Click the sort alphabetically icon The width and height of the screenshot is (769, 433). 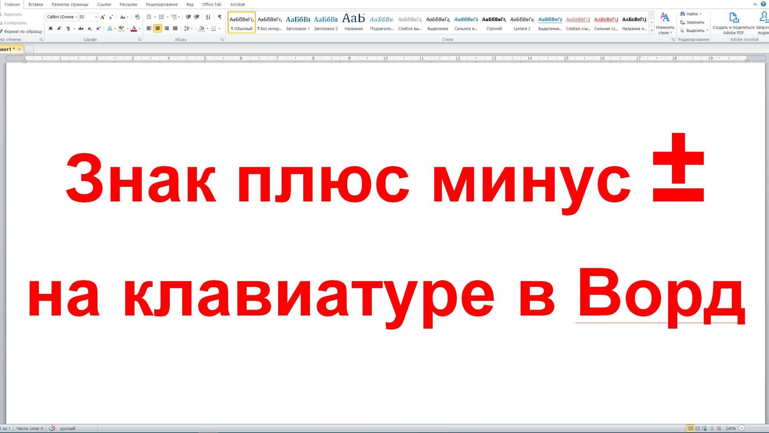(208, 17)
